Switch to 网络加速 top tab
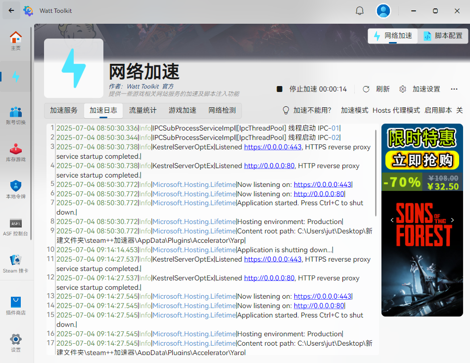Viewport: 470px width, 363px height. (x=393, y=36)
